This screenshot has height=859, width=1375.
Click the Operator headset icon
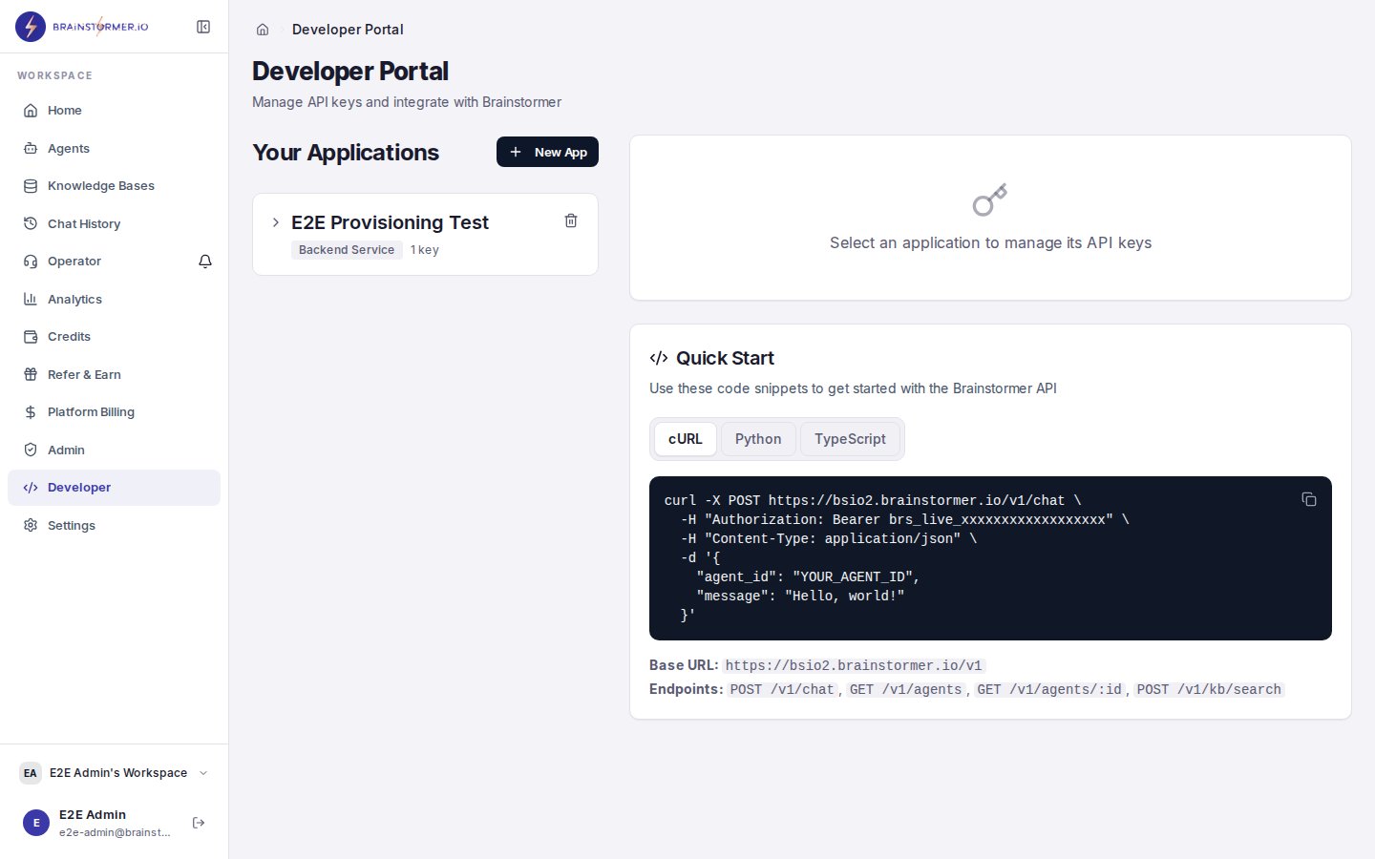(31, 262)
